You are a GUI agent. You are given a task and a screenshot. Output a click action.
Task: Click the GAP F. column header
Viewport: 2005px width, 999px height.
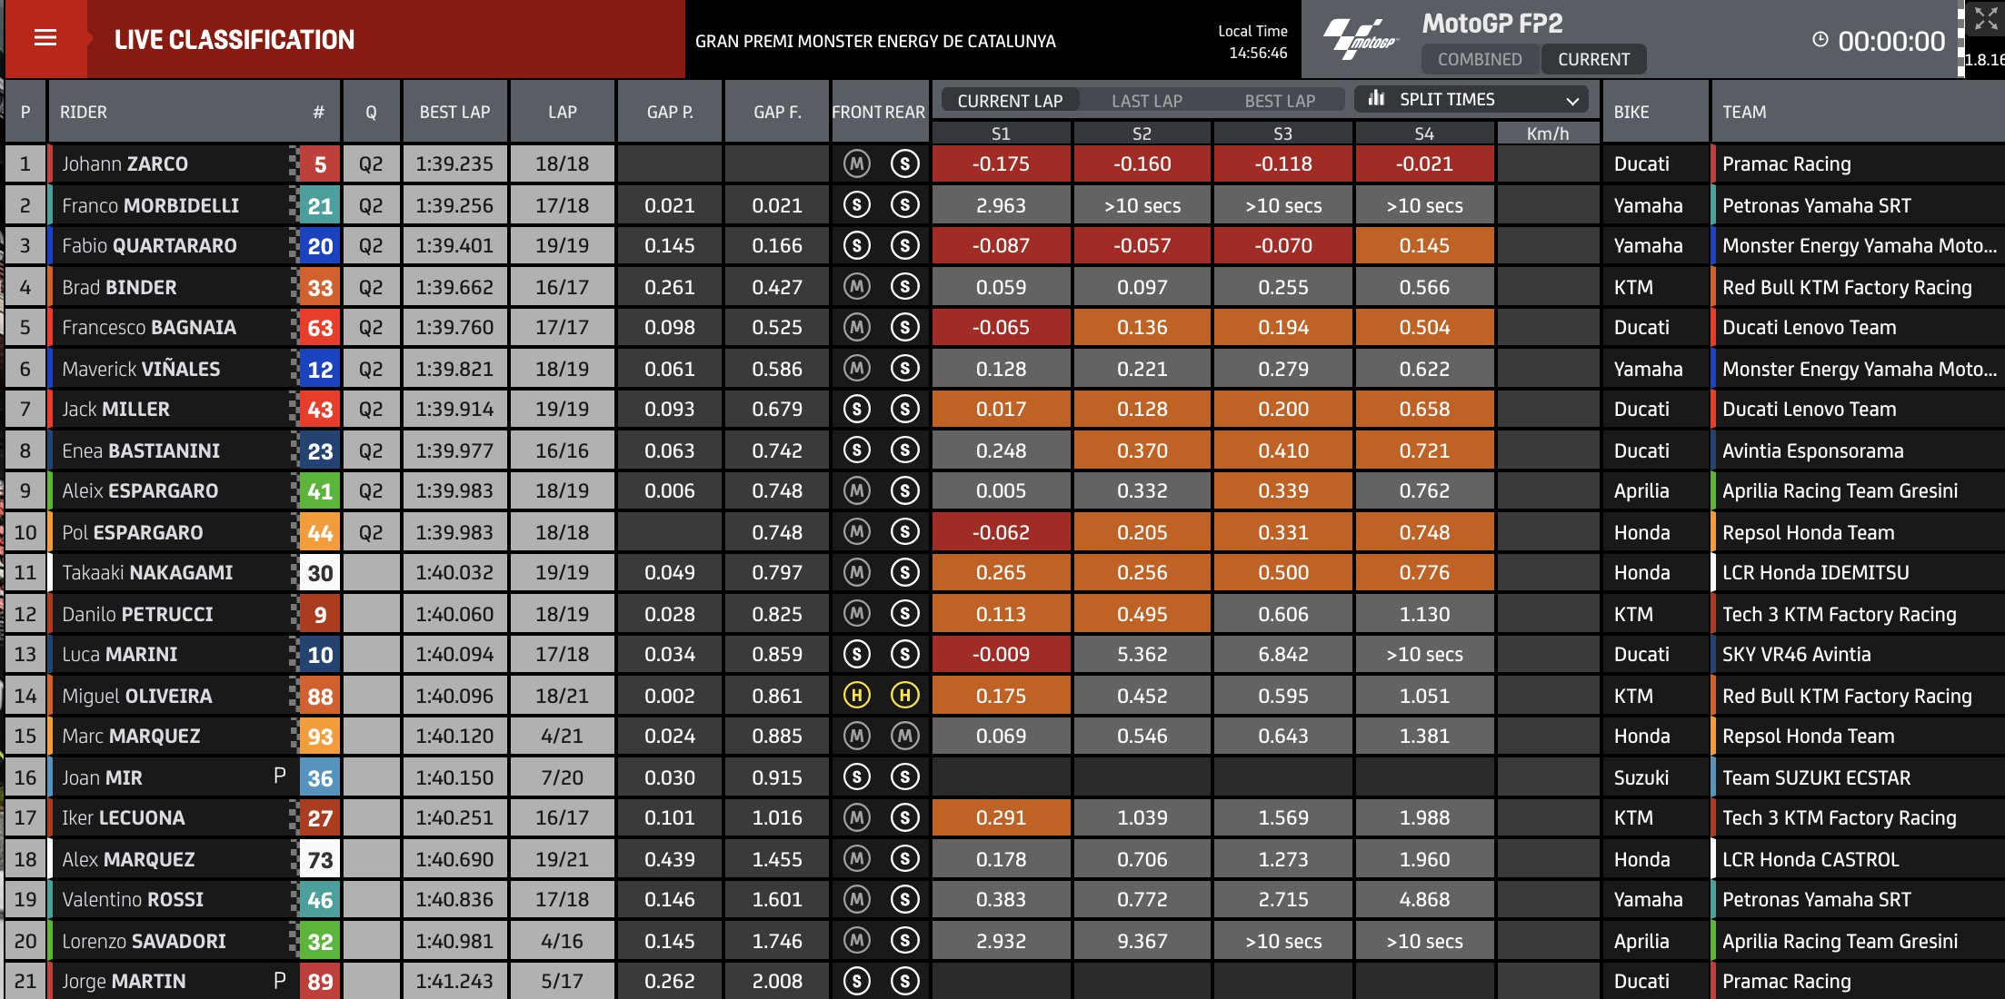pyautogui.click(x=777, y=113)
